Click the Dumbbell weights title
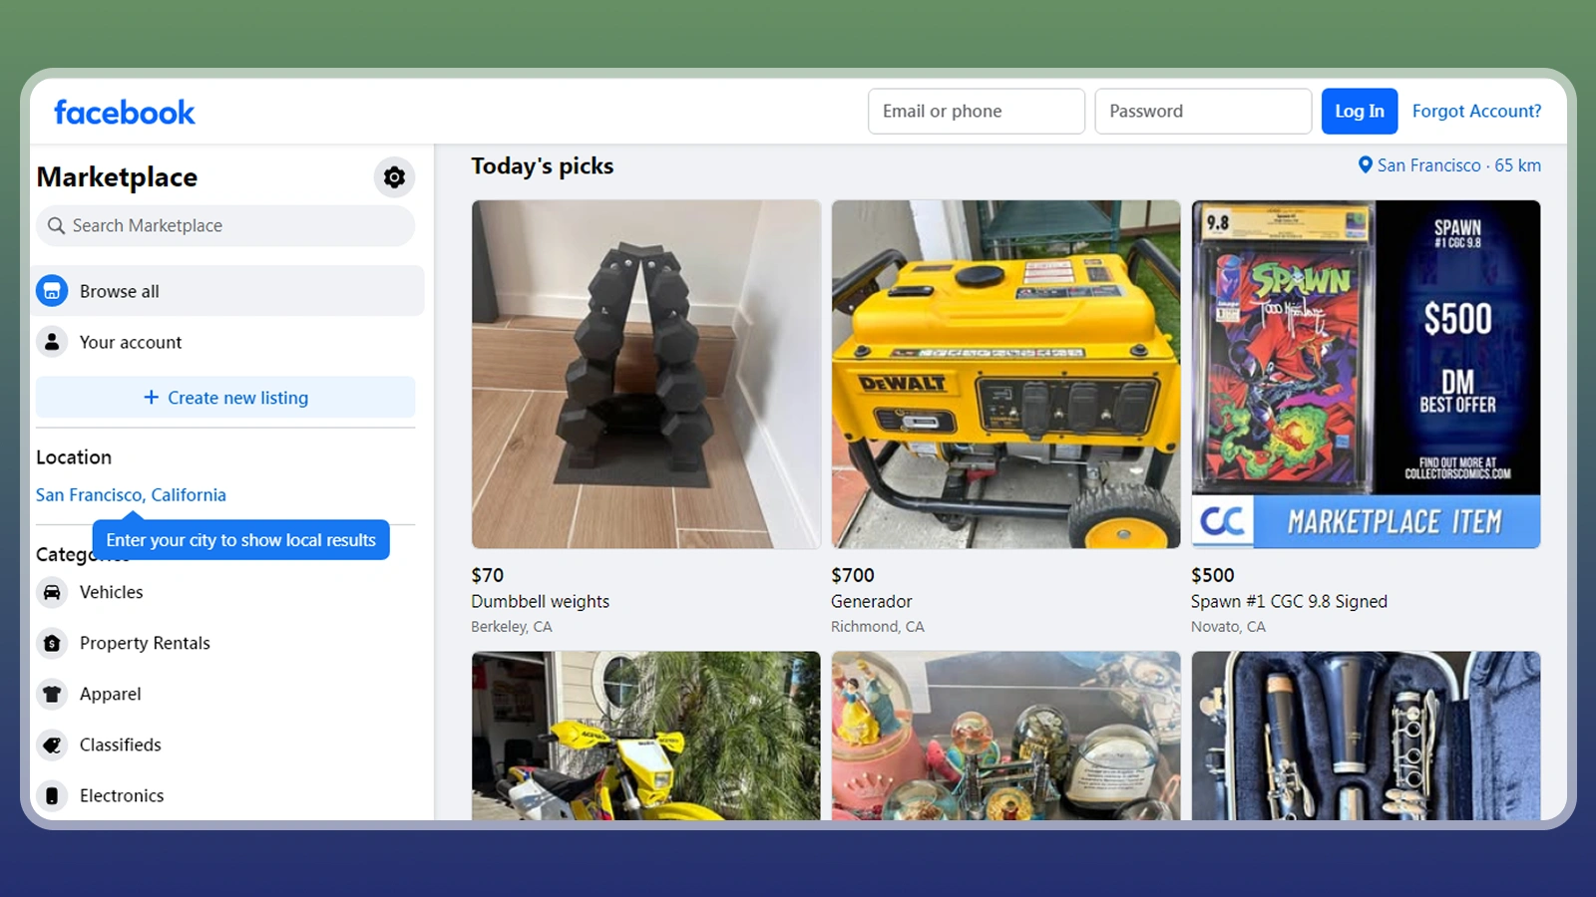The height and width of the screenshot is (897, 1596). click(x=540, y=602)
